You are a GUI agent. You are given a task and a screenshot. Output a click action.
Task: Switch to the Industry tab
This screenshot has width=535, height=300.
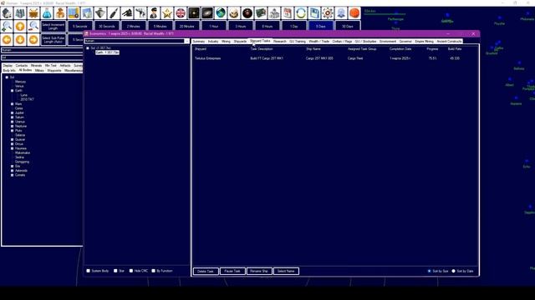(213, 41)
